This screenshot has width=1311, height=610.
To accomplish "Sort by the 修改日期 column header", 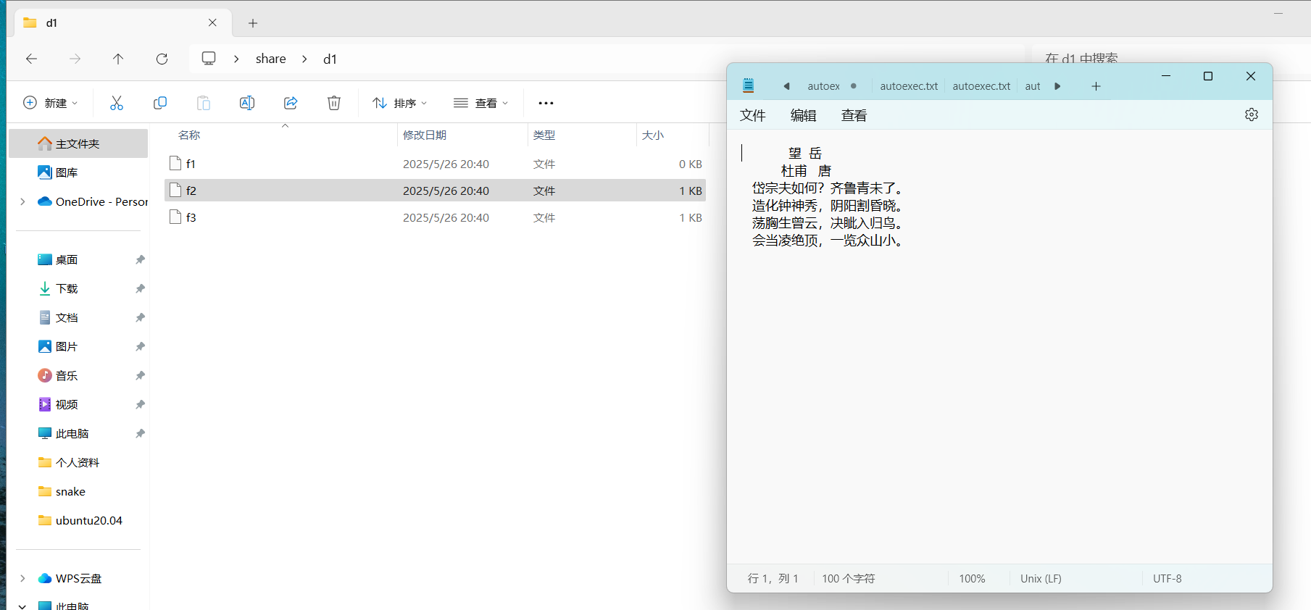I will pyautogui.click(x=425, y=135).
